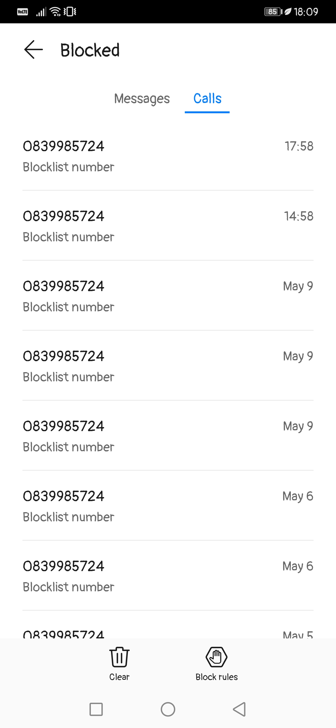Open the partially visible May 5 call
Viewport: 336px width, 728px height.
[168, 625]
